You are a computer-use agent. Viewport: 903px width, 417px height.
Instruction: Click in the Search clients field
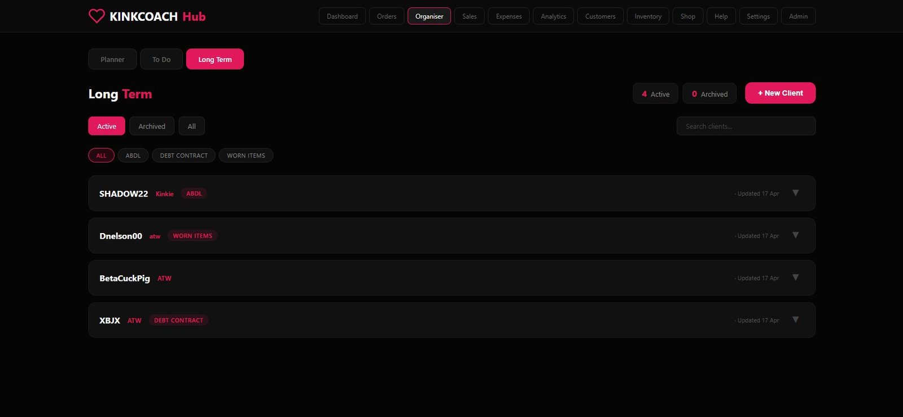click(x=746, y=126)
